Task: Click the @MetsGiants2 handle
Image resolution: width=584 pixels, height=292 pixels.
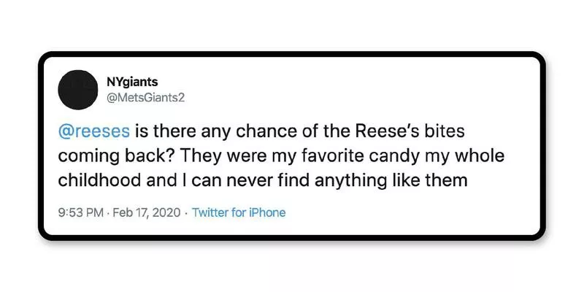Action: pos(148,101)
